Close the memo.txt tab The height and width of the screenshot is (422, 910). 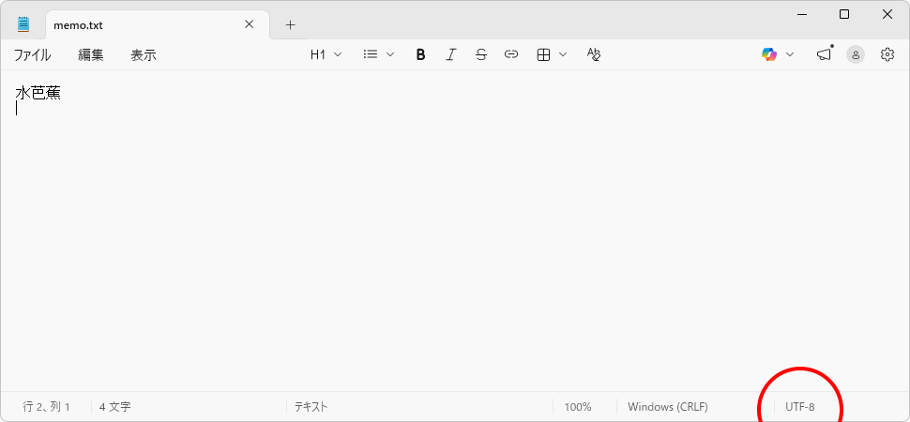[x=250, y=25]
